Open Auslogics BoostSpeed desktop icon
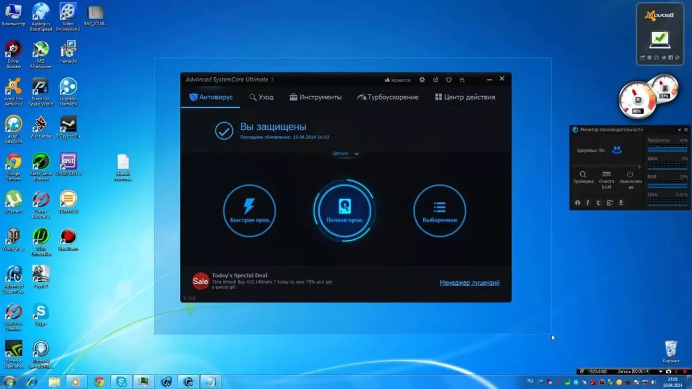 click(41, 17)
